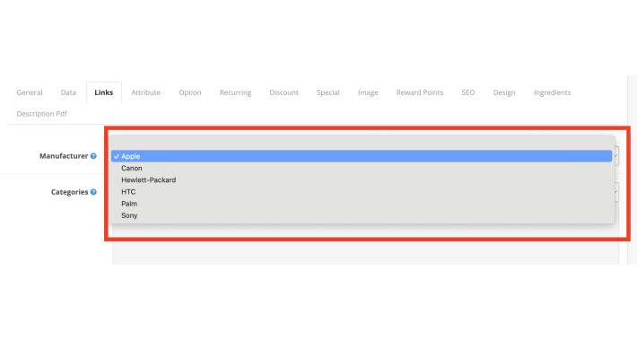Switch to the Data tab
The image size is (637, 341).
[x=68, y=92]
